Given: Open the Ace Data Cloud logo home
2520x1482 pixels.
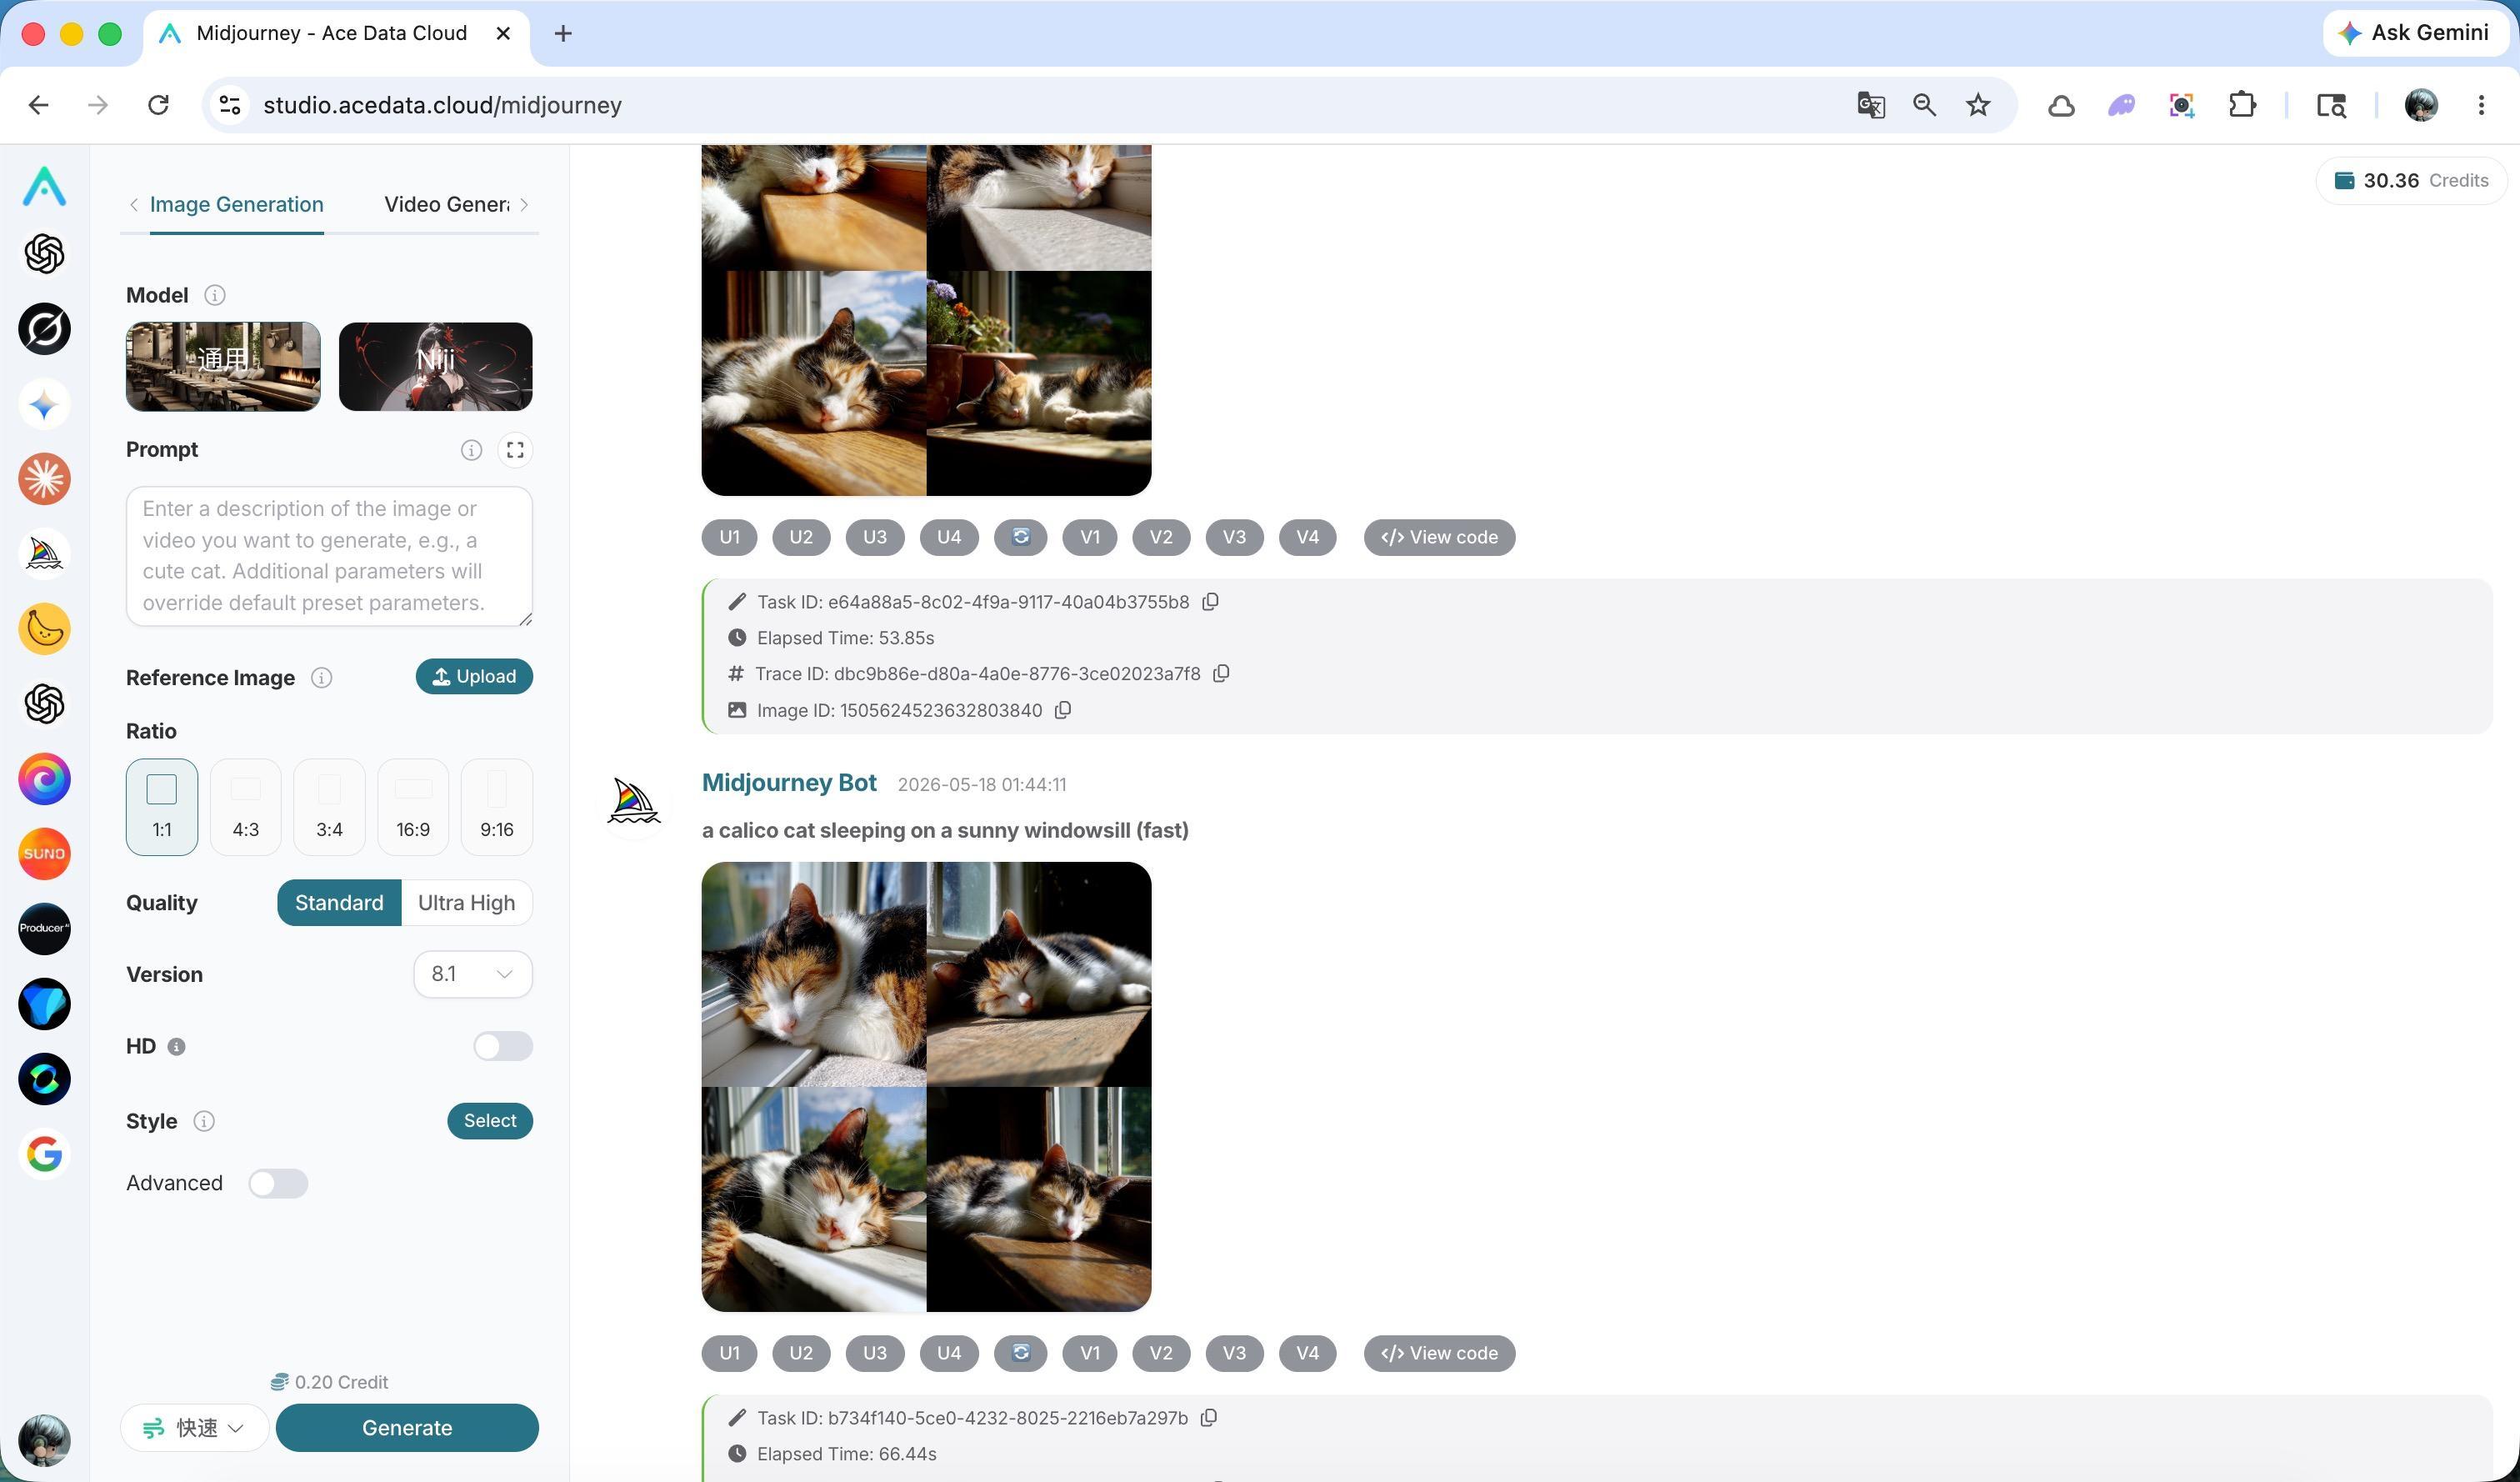Looking at the screenshot, I should click(44, 186).
